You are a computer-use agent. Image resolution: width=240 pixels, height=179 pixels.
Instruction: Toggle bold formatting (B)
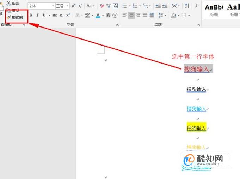click(31, 15)
